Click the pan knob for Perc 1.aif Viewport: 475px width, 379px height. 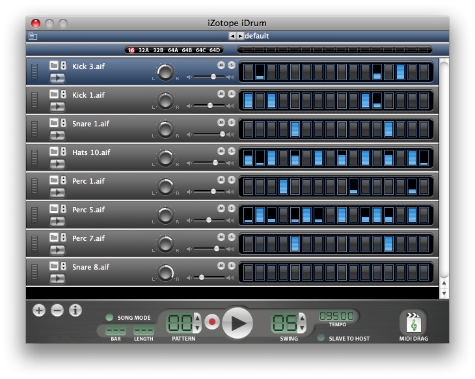click(165, 187)
